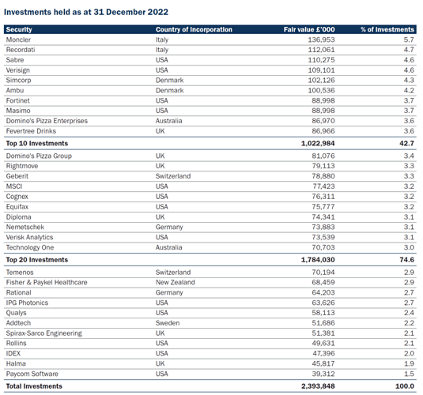Click the Top 20 percentage 74.6
The image size is (423, 395).
407,260
